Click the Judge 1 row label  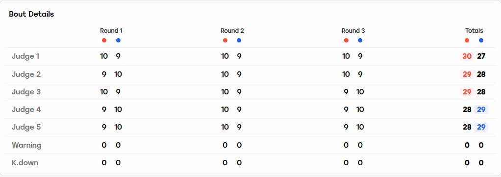tap(25, 56)
